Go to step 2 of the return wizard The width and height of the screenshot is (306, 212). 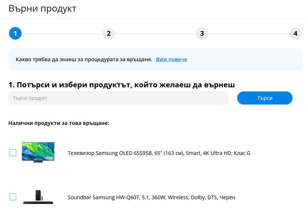[109, 33]
